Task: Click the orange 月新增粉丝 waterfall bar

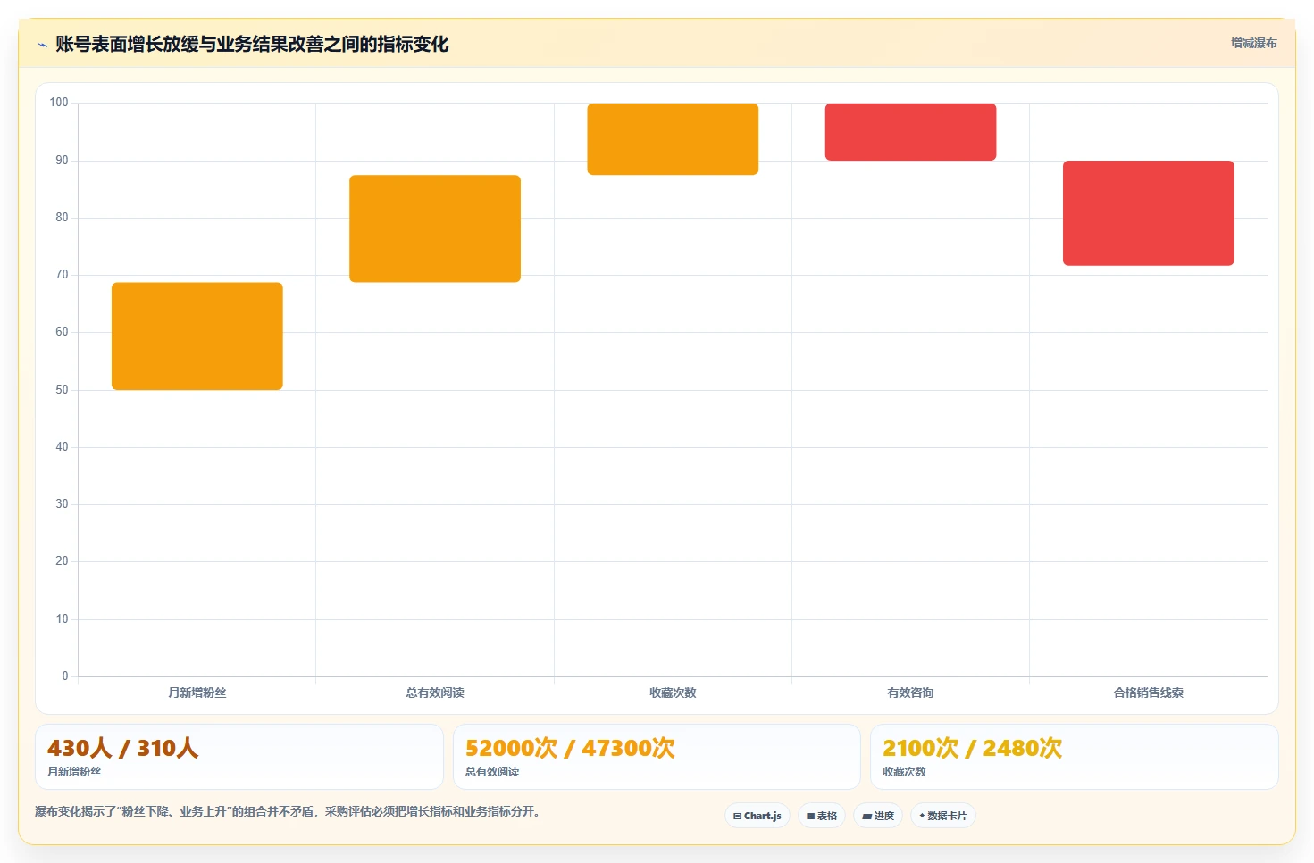Action: (x=197, y=336)
